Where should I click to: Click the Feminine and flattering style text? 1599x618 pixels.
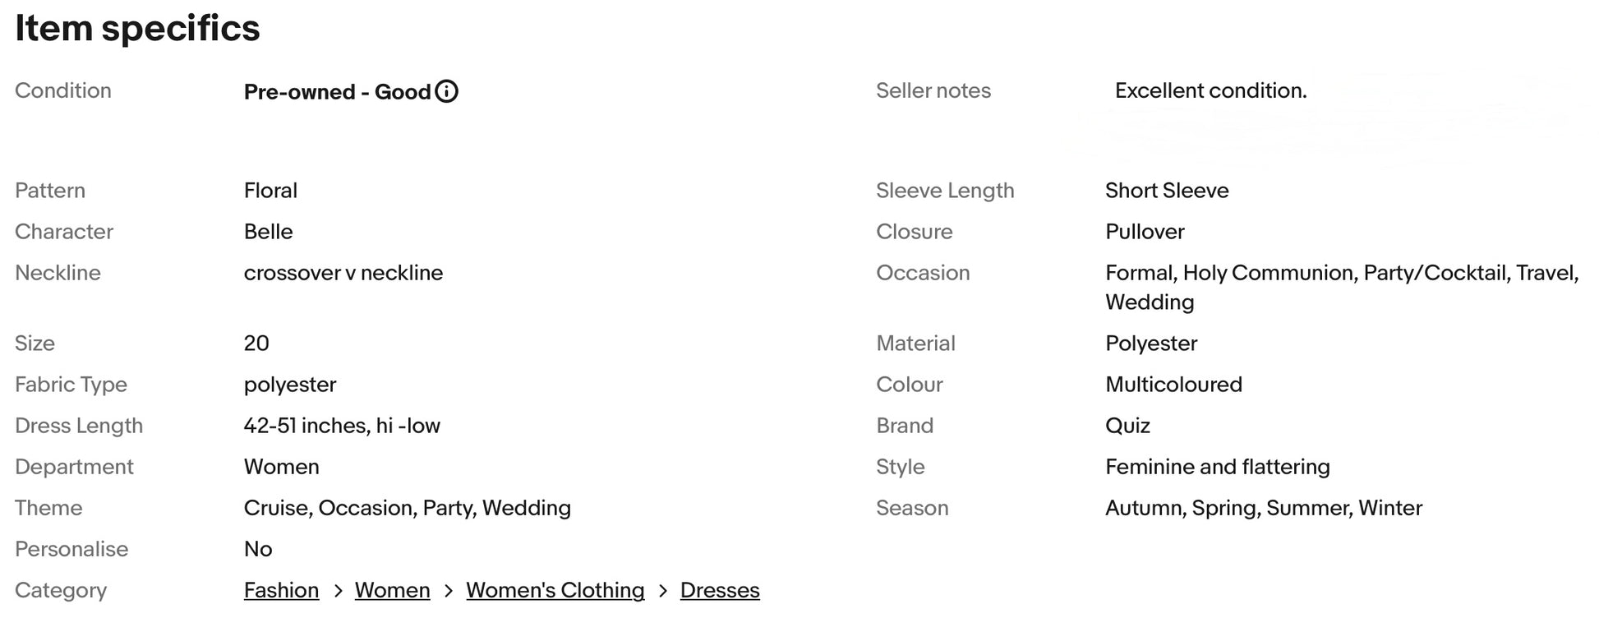click(1217, 467)
